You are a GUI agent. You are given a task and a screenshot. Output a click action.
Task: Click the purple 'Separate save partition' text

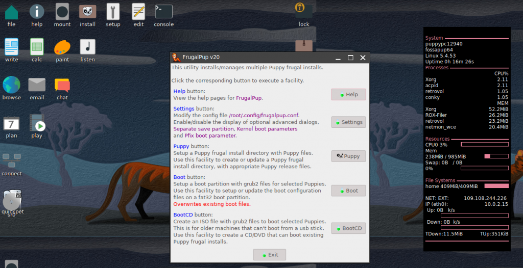click(204, 129)
